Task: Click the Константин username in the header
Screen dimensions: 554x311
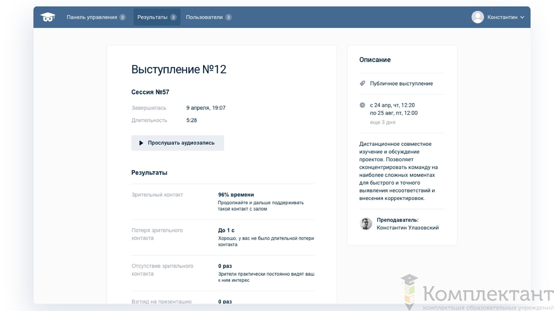Action: (x=502, y=17)
